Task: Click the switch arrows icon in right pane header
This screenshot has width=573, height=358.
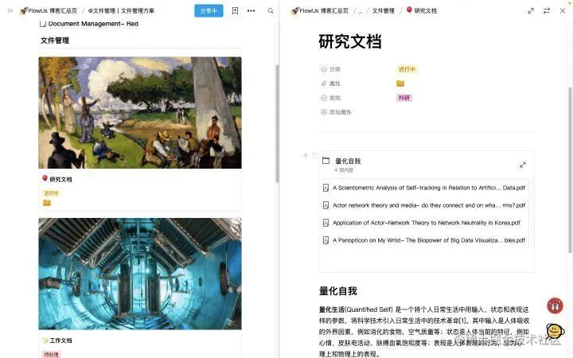Action: (x=546, y=11)
